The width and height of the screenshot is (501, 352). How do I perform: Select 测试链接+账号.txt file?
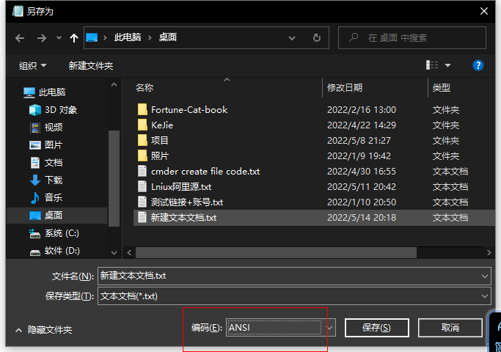pos(187,202)
